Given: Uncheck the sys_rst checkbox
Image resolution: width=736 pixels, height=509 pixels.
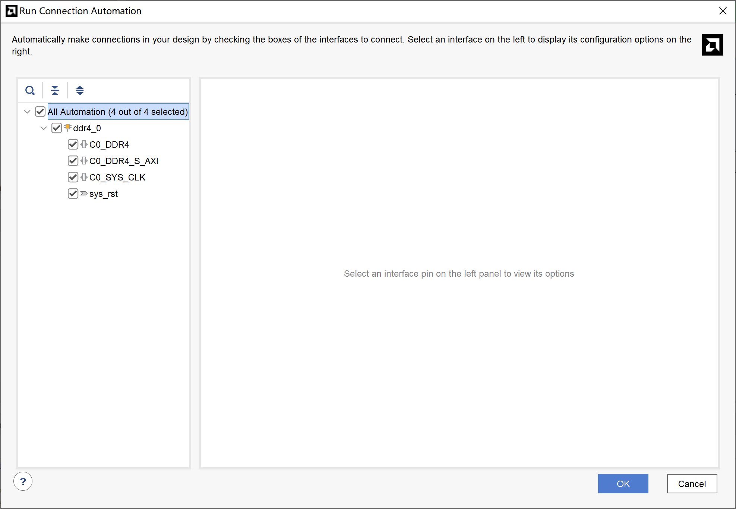Looking at the screenshot, I should pos(73,194).
